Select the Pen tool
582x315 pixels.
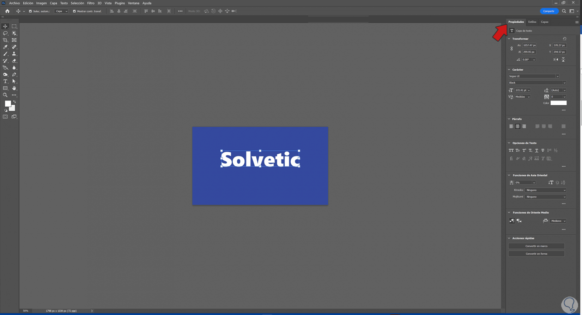14,74
